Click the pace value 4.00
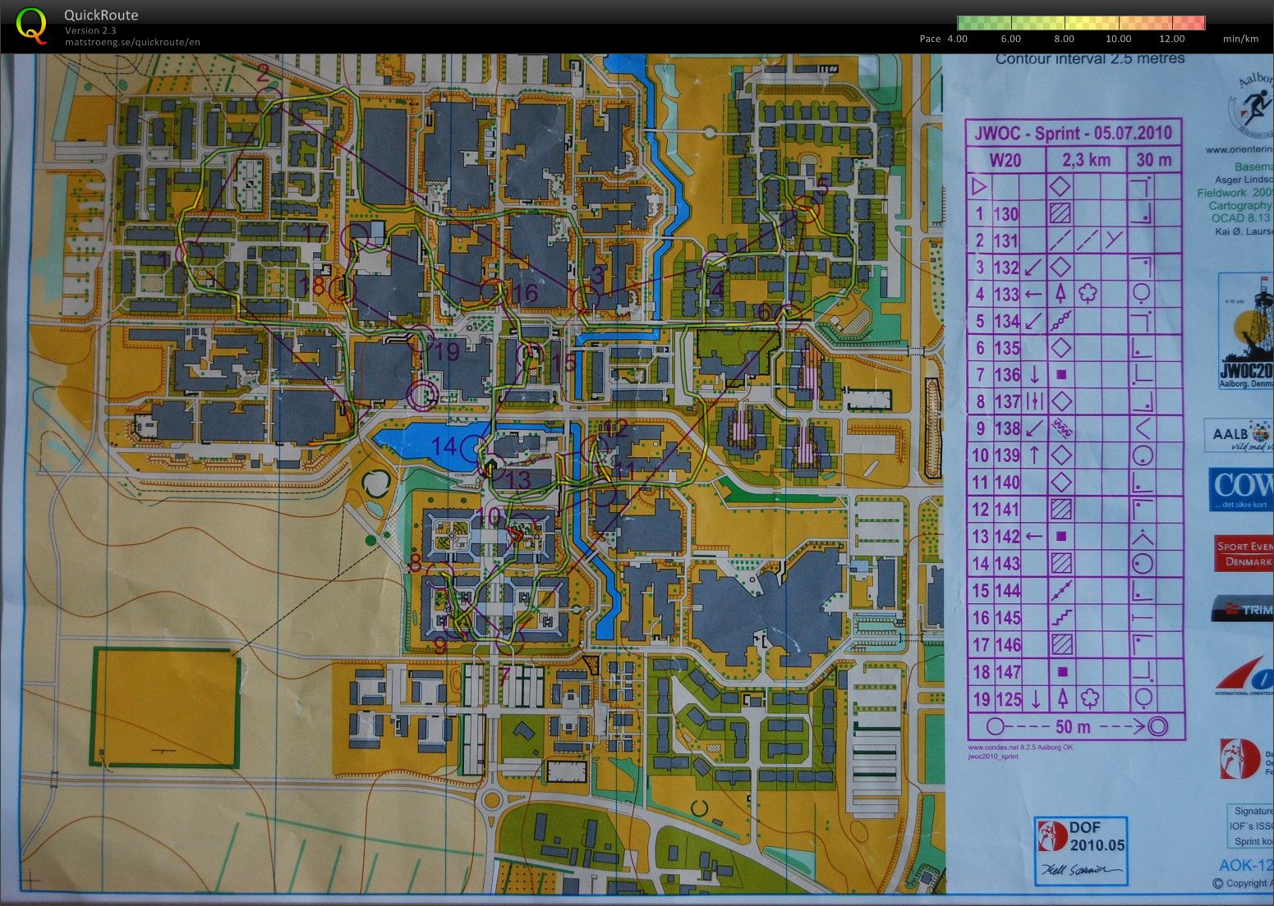This screenshot has width=1274, height=906. (x=958, y=39)
